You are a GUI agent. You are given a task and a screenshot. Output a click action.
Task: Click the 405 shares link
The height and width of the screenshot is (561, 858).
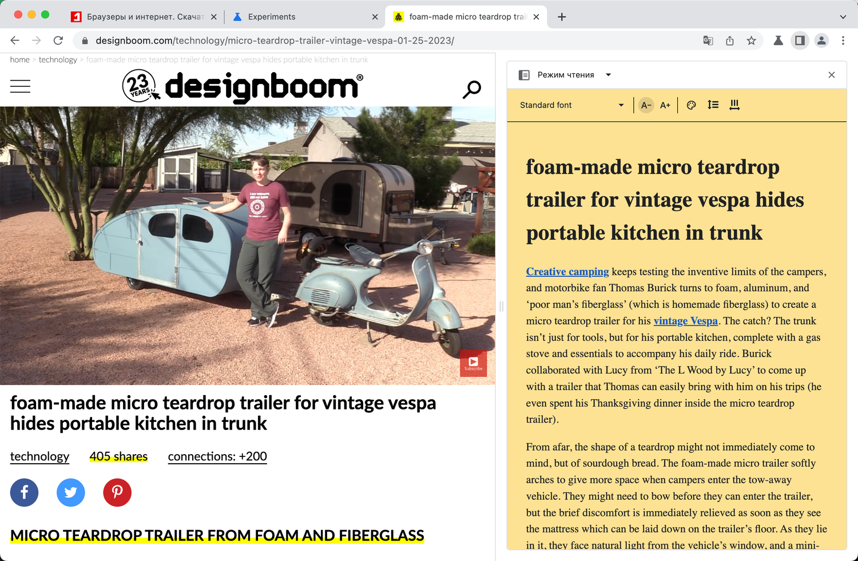[x=118, y=456]
